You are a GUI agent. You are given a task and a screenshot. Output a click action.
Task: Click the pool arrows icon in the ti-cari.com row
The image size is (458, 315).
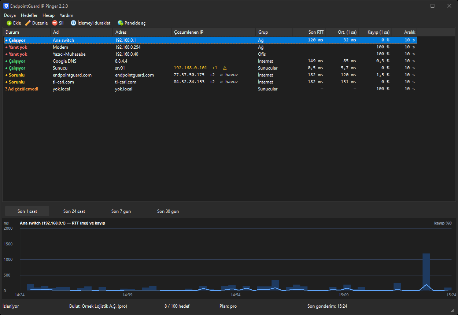(221, 82)
